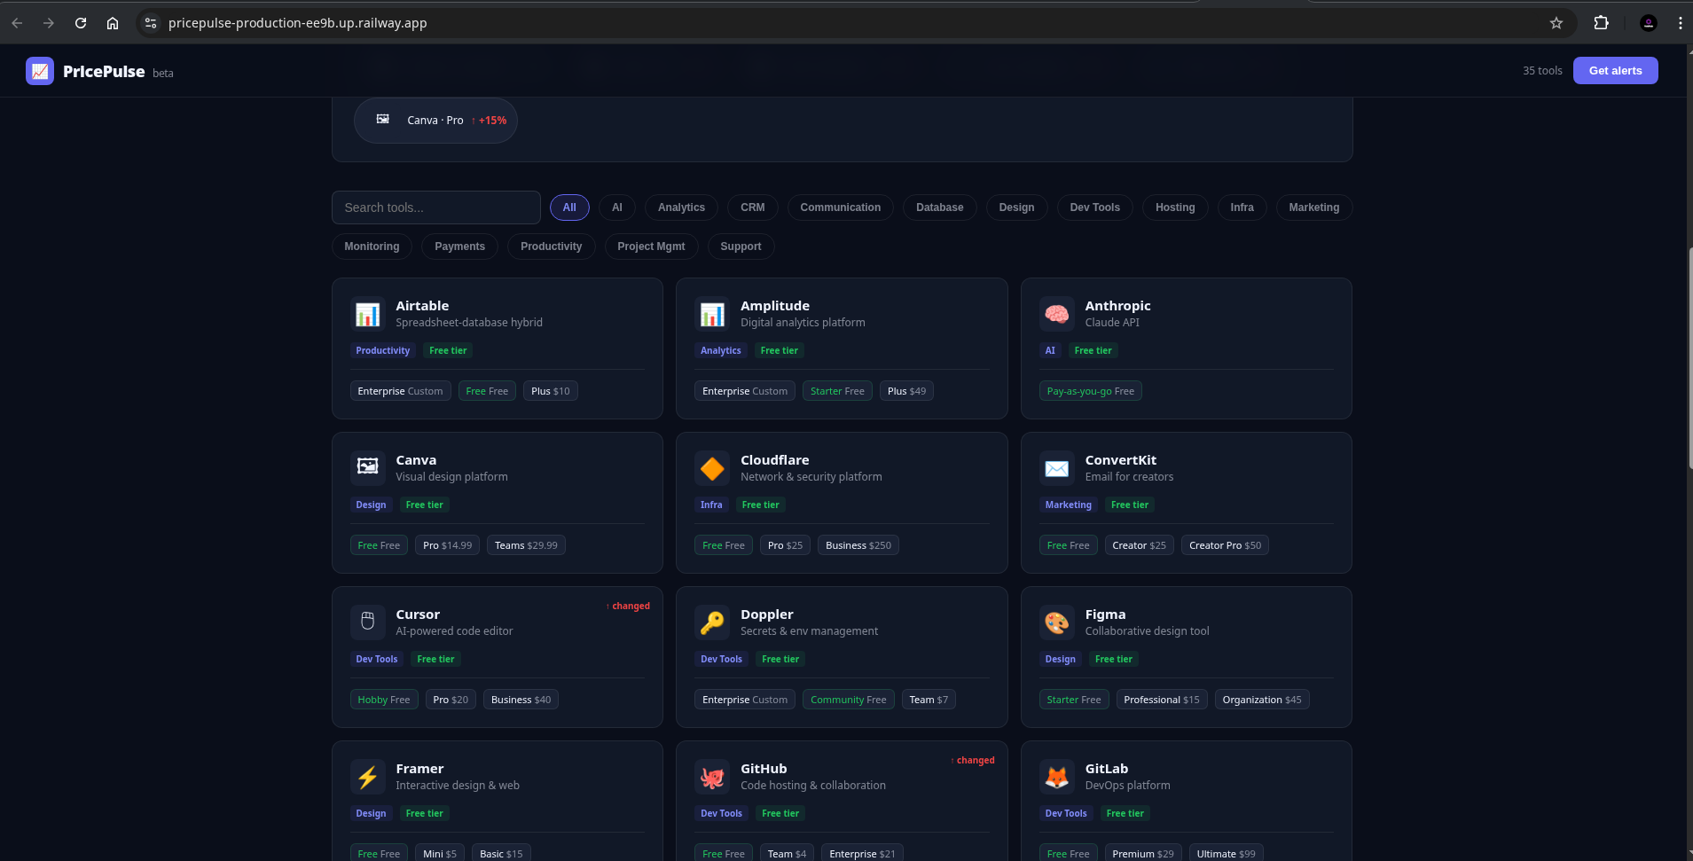This screenshot has width=1693, height=861.
Task: Click the GitHub octopus icon
Action: tap(712, 777)
